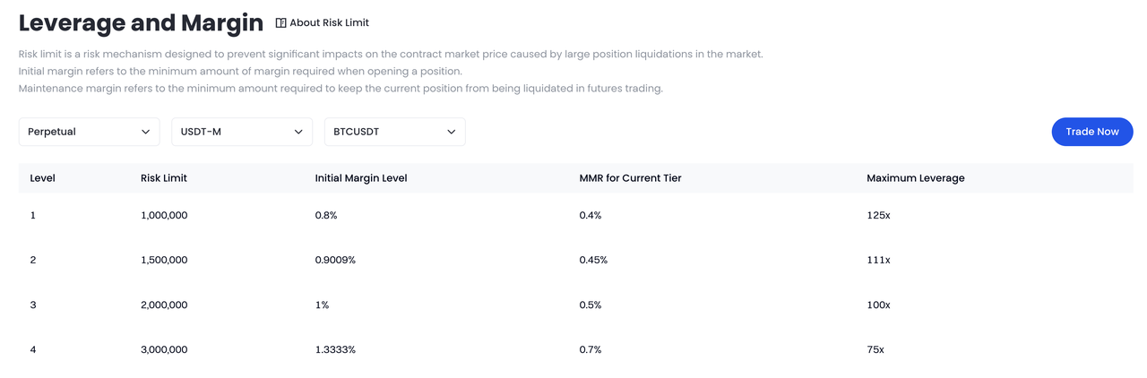Viewport: 1147px width, 378px height.
Task: Click the Maximum Leverage column header
Action: [915, 178]
